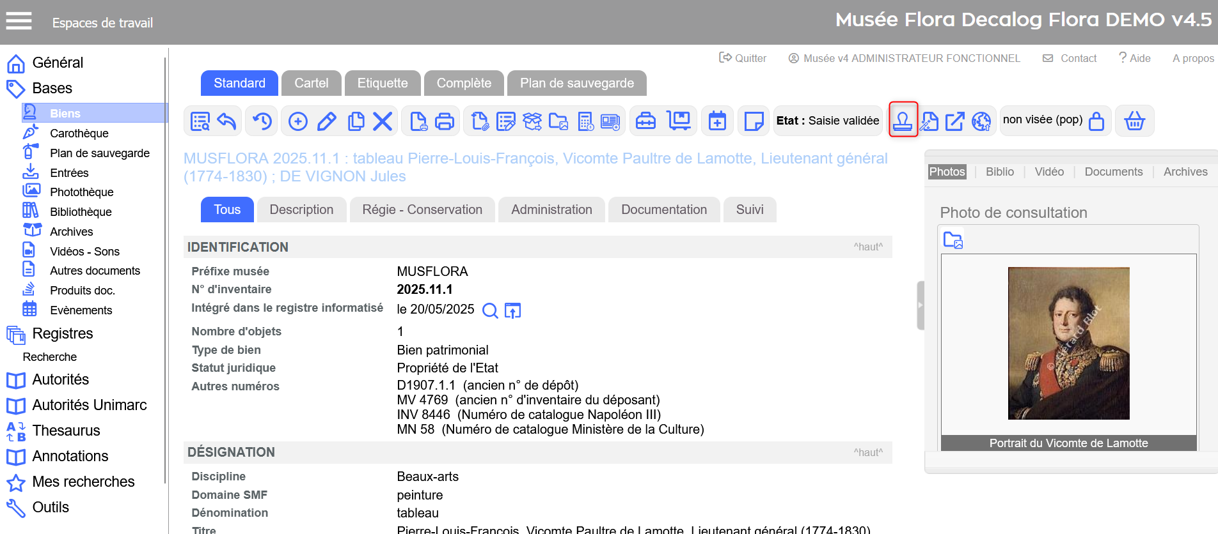This screenshot has height=534, width=1218.
Task: Click the pencil edit icon in toolbar
Action: tap(327, 121)
